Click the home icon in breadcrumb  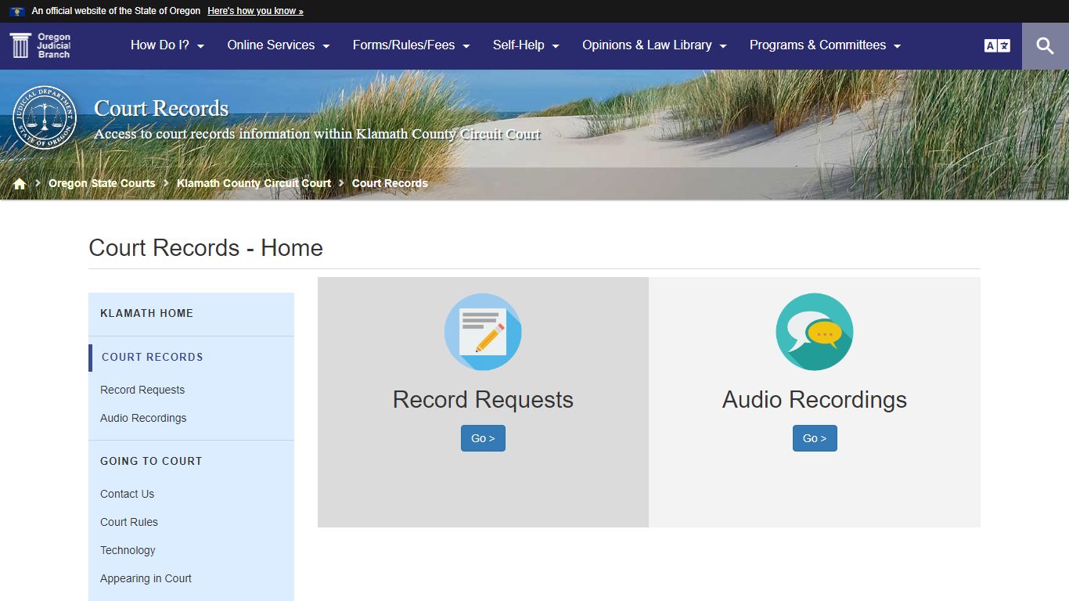[x=20, y=183]
